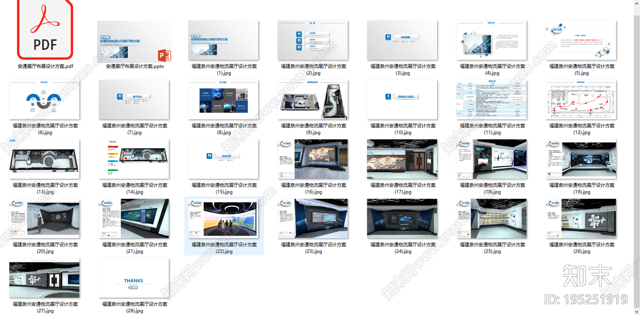The height and width of the screenshot is (315, 640).
Task: Open the 安通展厅布展设计方案.pdf file icon
Action: 45,30
